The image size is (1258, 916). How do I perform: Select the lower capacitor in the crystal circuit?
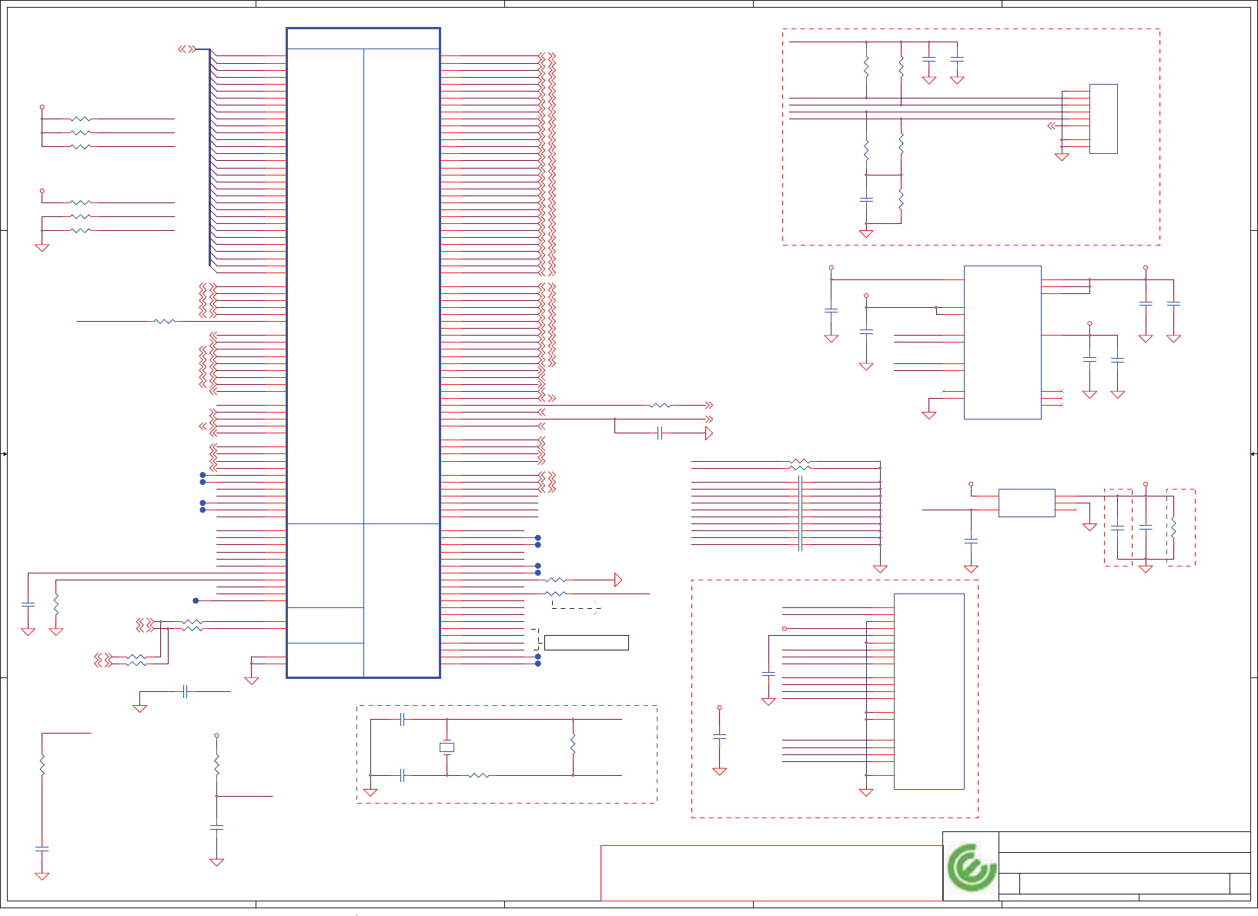tap(402, 775)
